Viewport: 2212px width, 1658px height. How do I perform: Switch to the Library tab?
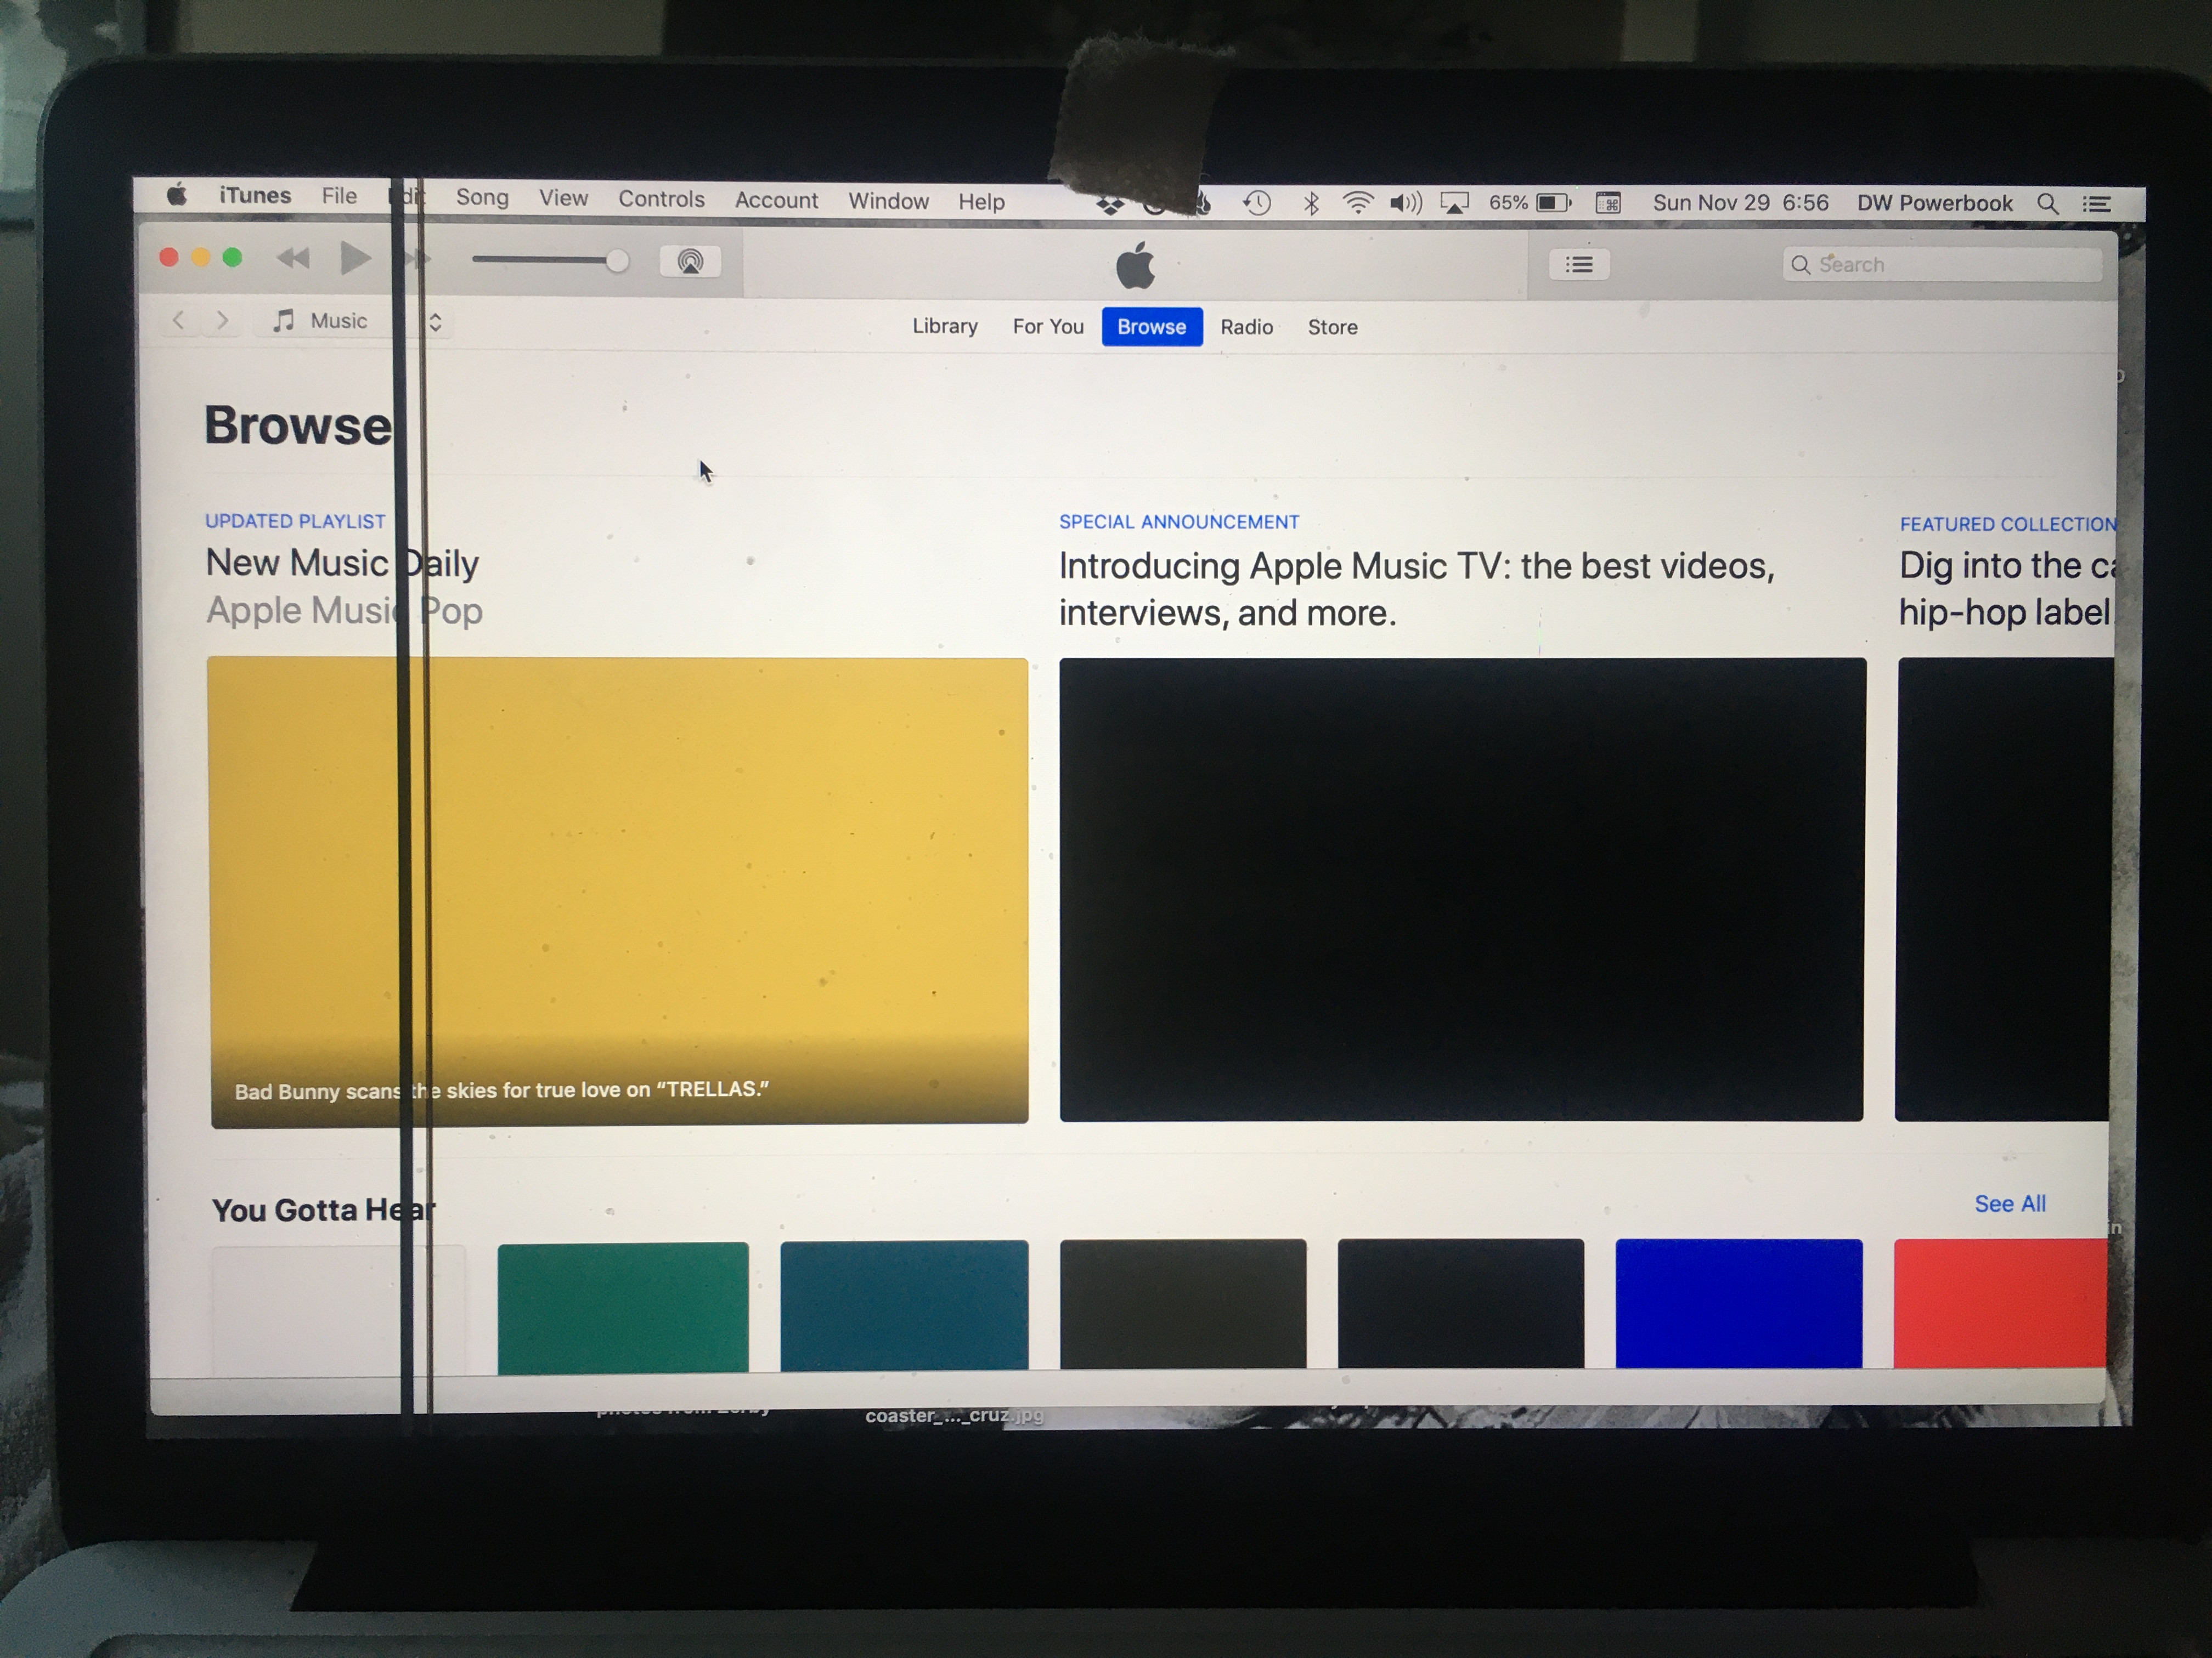(x=944, y=326)
